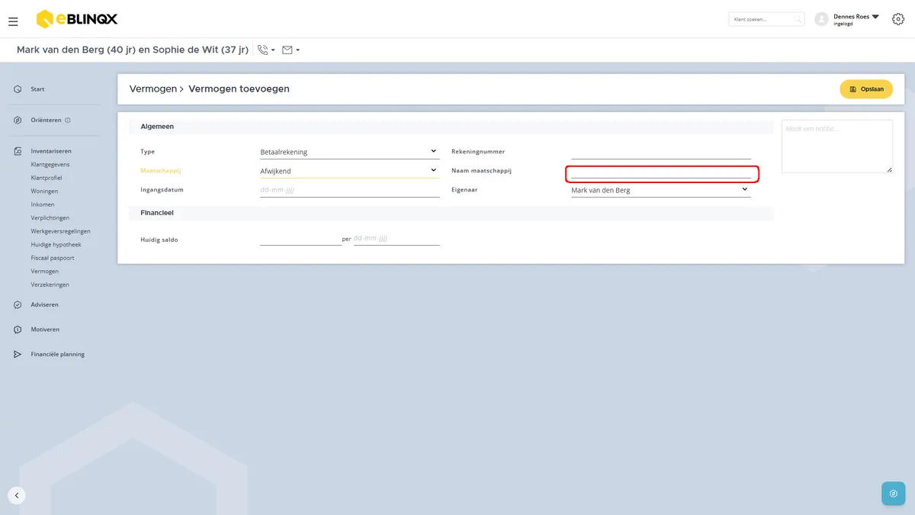Open the Eigenaar dropdown
The width and height of the screenshot is (915, 515).
coord(661,190)
